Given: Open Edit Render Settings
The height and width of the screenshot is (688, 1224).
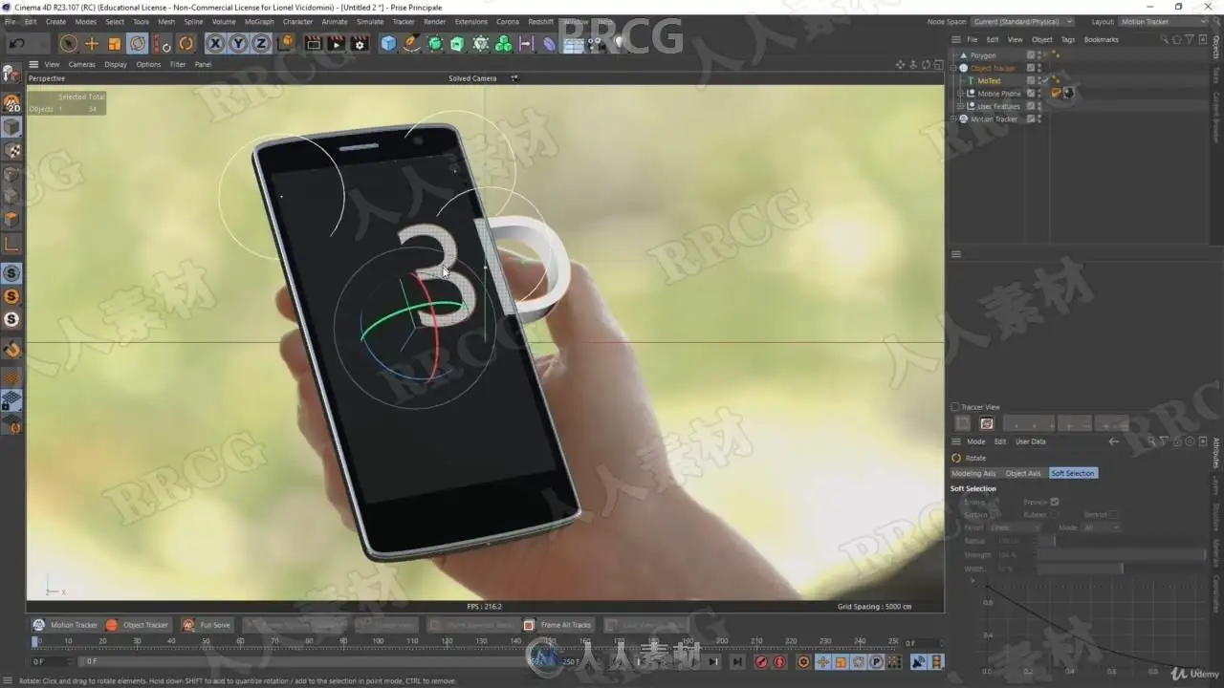Looking at the screenshot, I should click(360, 44).
